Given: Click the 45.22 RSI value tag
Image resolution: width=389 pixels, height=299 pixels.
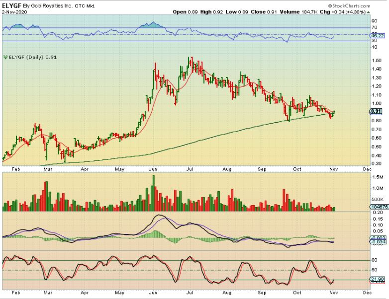Looking at the screenshot, I should coord(377,36).
